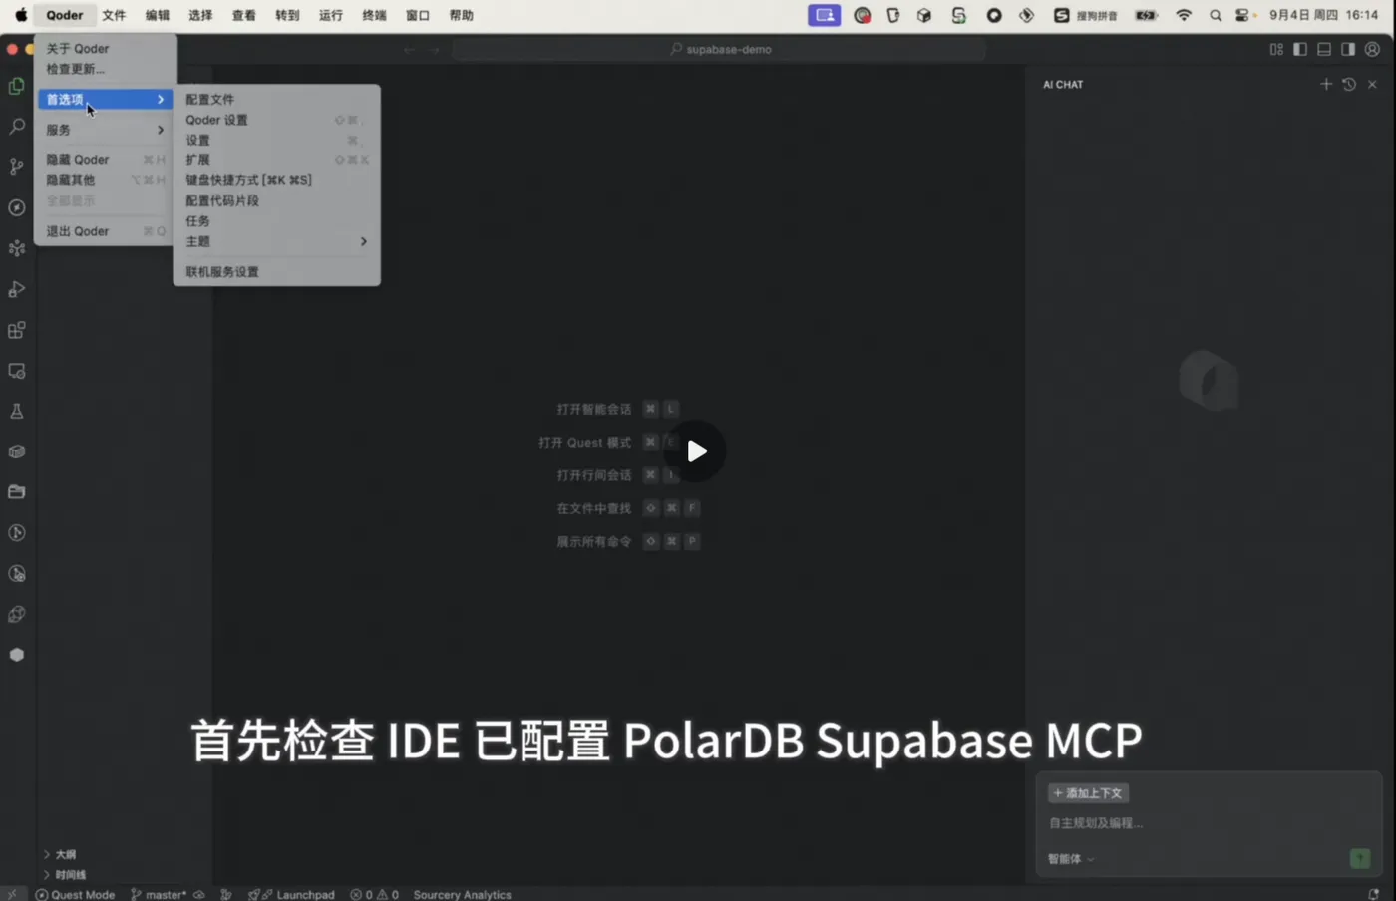Image resolution: width=1396 pixels, height=901 pixels.
Task: Play the video with center play button
Action: click(x=696, y=450)
